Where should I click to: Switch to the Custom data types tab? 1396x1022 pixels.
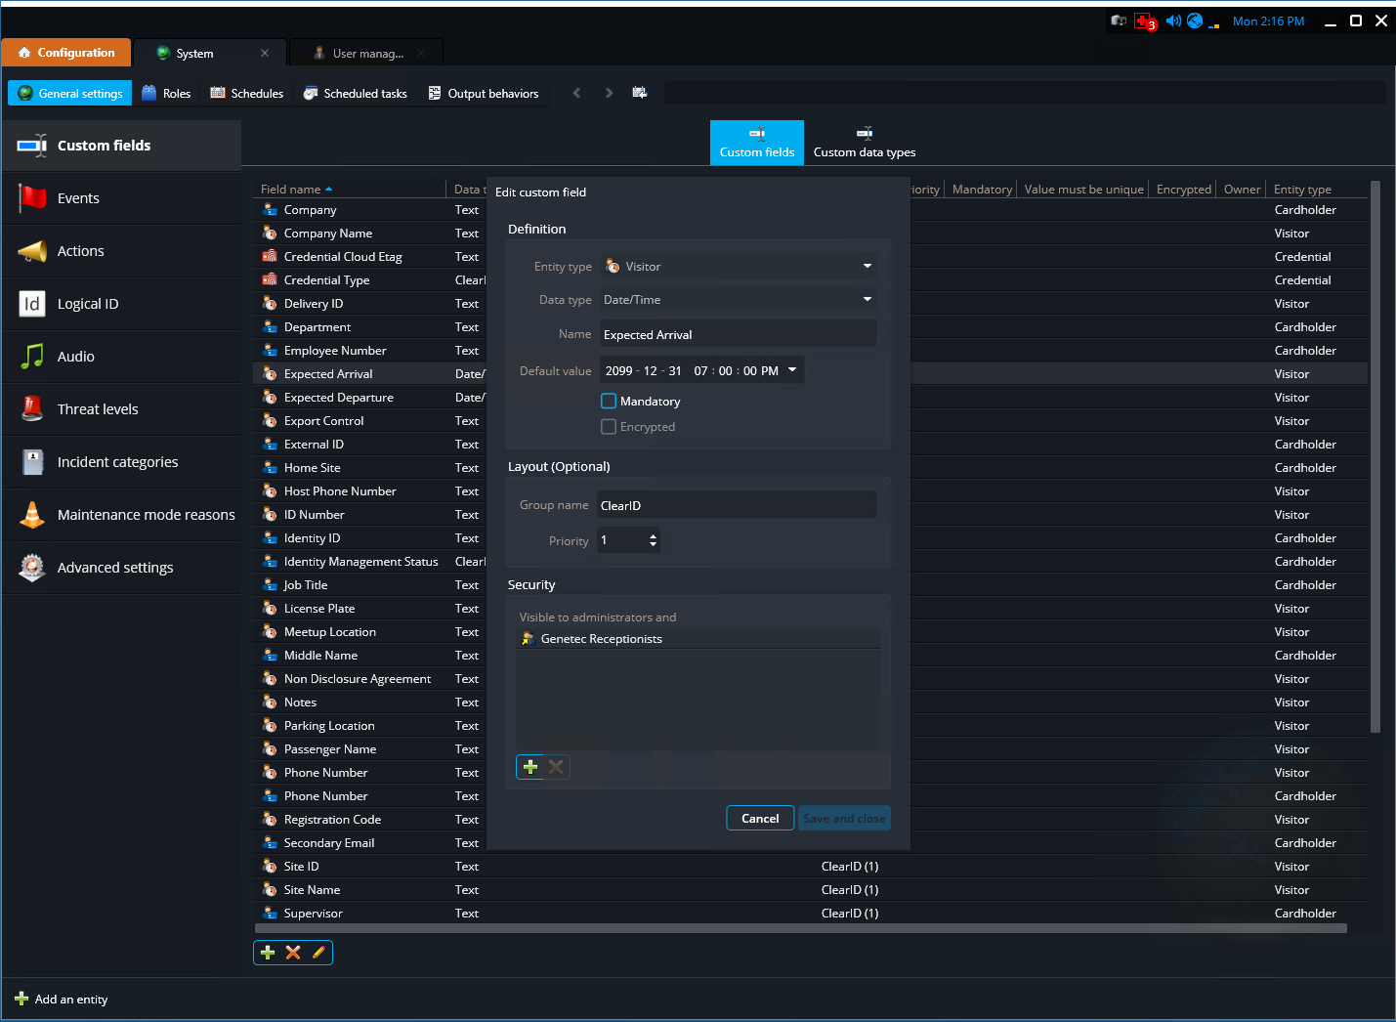pos(864,143)
